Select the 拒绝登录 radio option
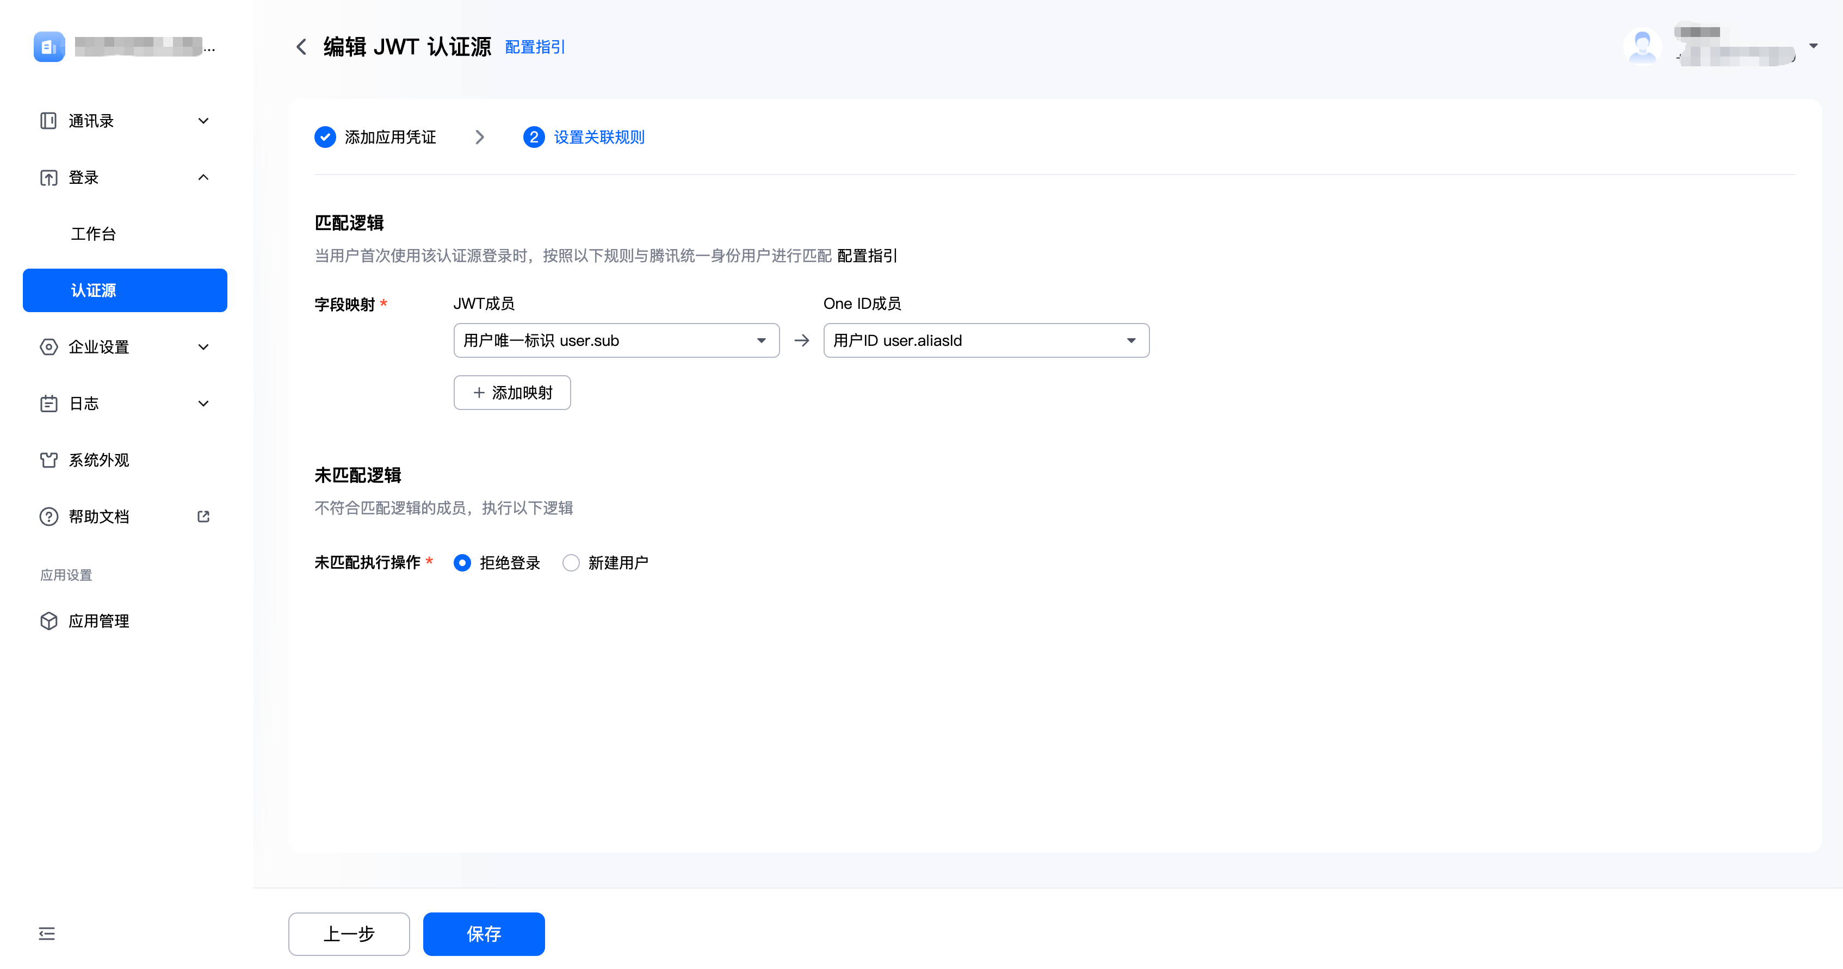 coord(462,563)
